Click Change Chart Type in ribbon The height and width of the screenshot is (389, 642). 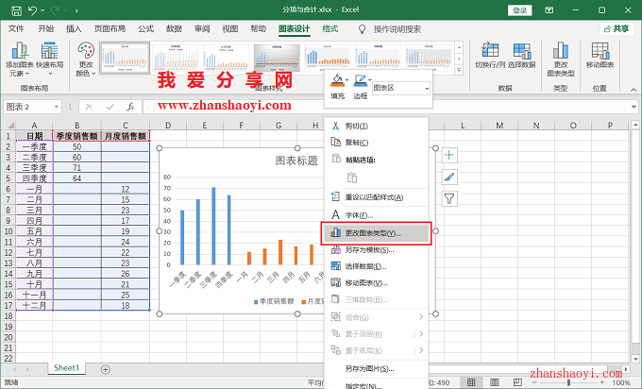click(561, 59)
